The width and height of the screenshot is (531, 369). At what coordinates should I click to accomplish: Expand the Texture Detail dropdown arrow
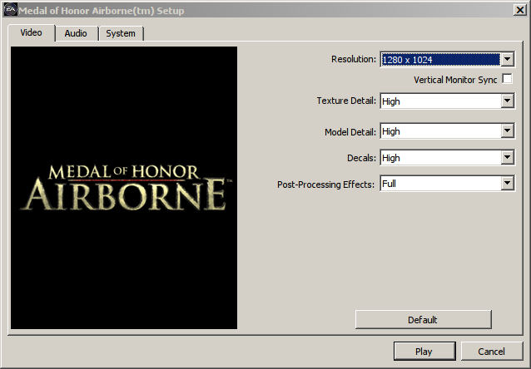pos(507,101)
